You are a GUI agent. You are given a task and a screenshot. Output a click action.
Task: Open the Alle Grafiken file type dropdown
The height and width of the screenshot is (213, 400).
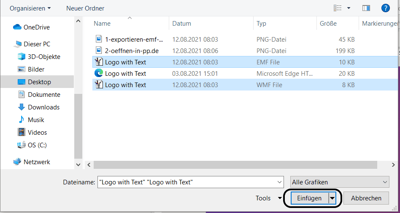click(340, 182)
